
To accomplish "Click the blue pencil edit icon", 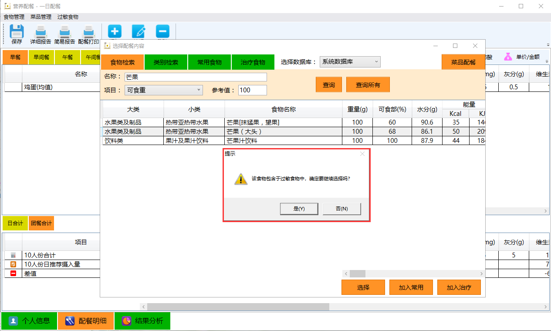I will [x=139, y=31].
